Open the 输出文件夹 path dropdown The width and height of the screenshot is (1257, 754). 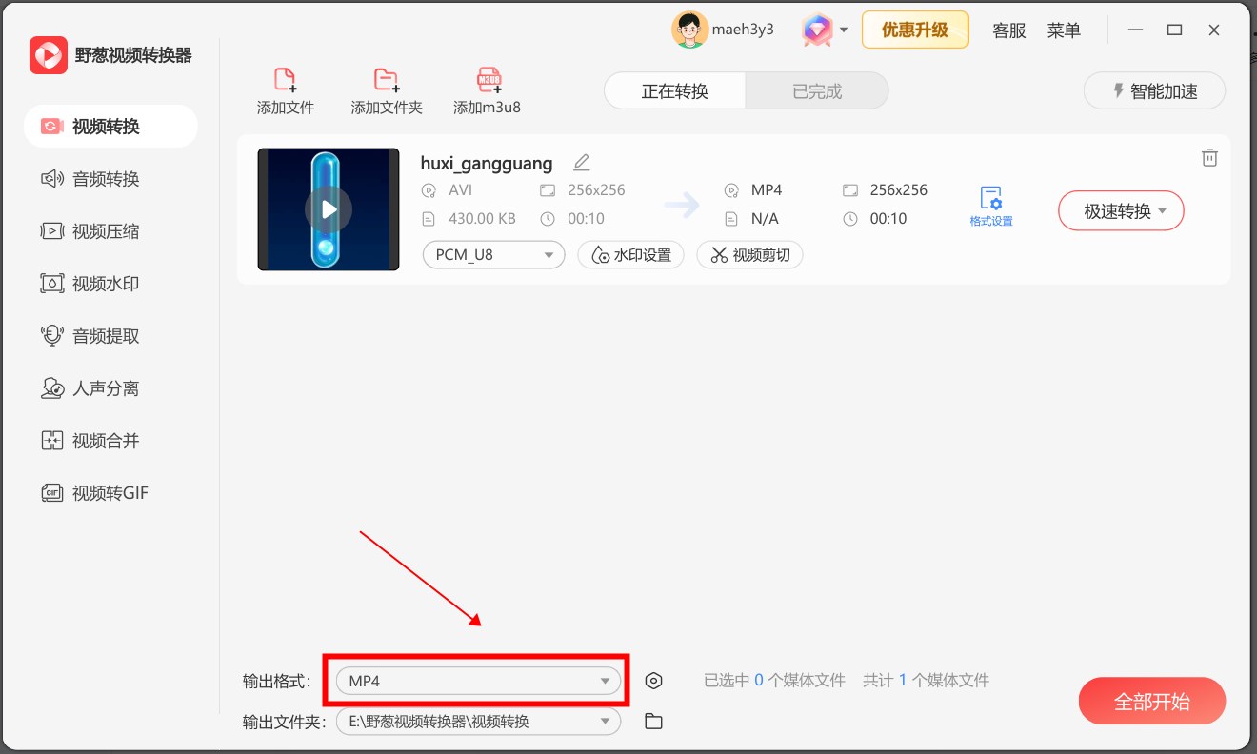(478, 722)
